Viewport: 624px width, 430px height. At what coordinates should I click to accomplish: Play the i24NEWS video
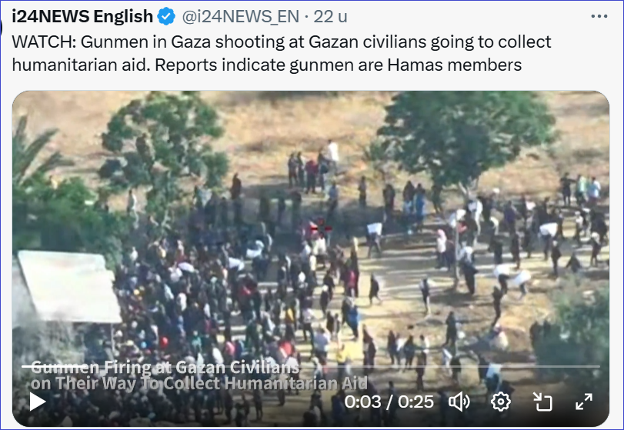coord(38,402)
